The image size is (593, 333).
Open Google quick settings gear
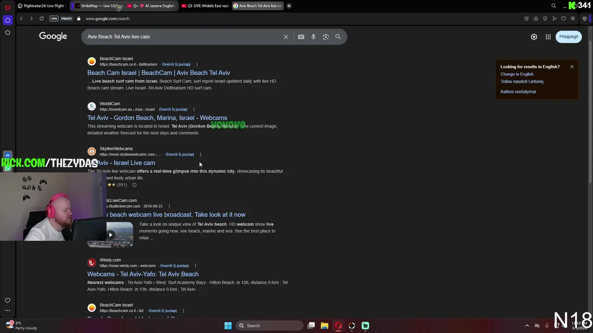[534, 37]
